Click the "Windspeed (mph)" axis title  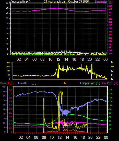19,2
